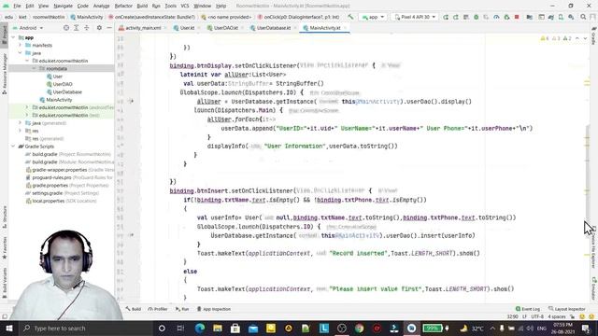The width and height of the screenshot is (598, 336).
Task: Open Microsoft Edge from taskbar
Action: (199, 328)
